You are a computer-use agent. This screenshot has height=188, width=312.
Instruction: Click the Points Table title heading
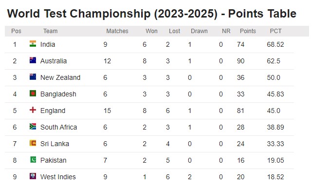point(152,14)
